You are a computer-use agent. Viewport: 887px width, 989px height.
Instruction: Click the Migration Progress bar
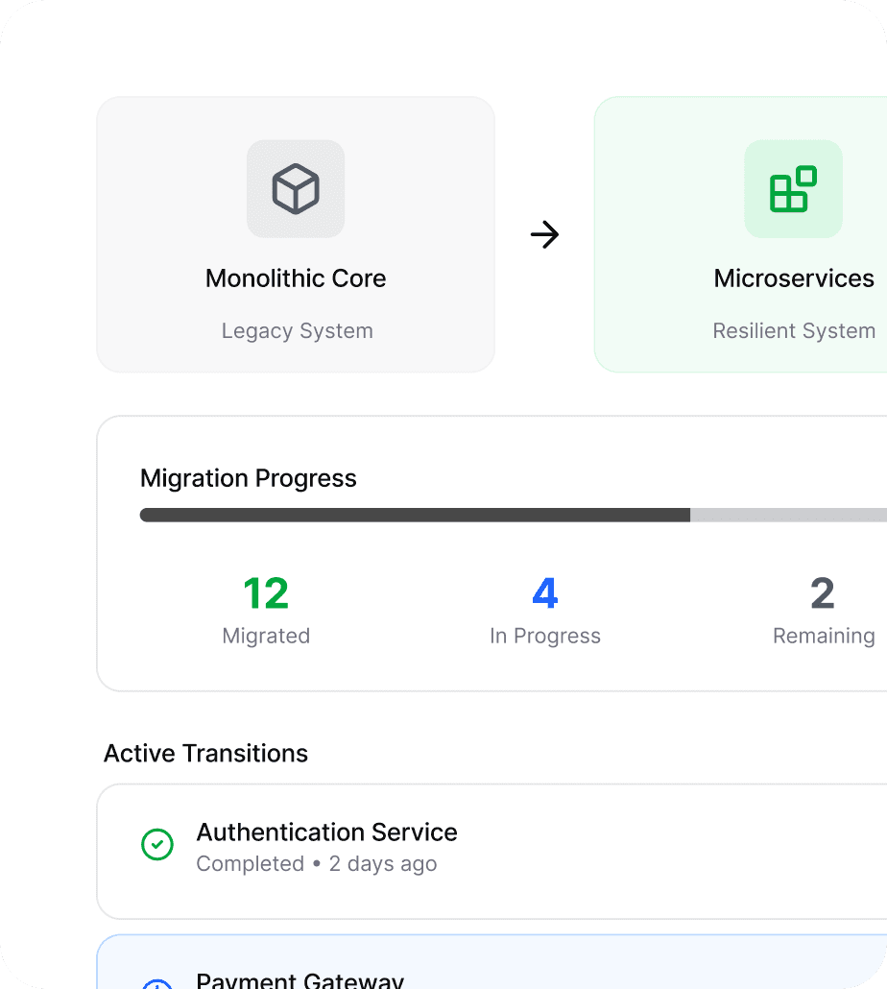point(514,515)
